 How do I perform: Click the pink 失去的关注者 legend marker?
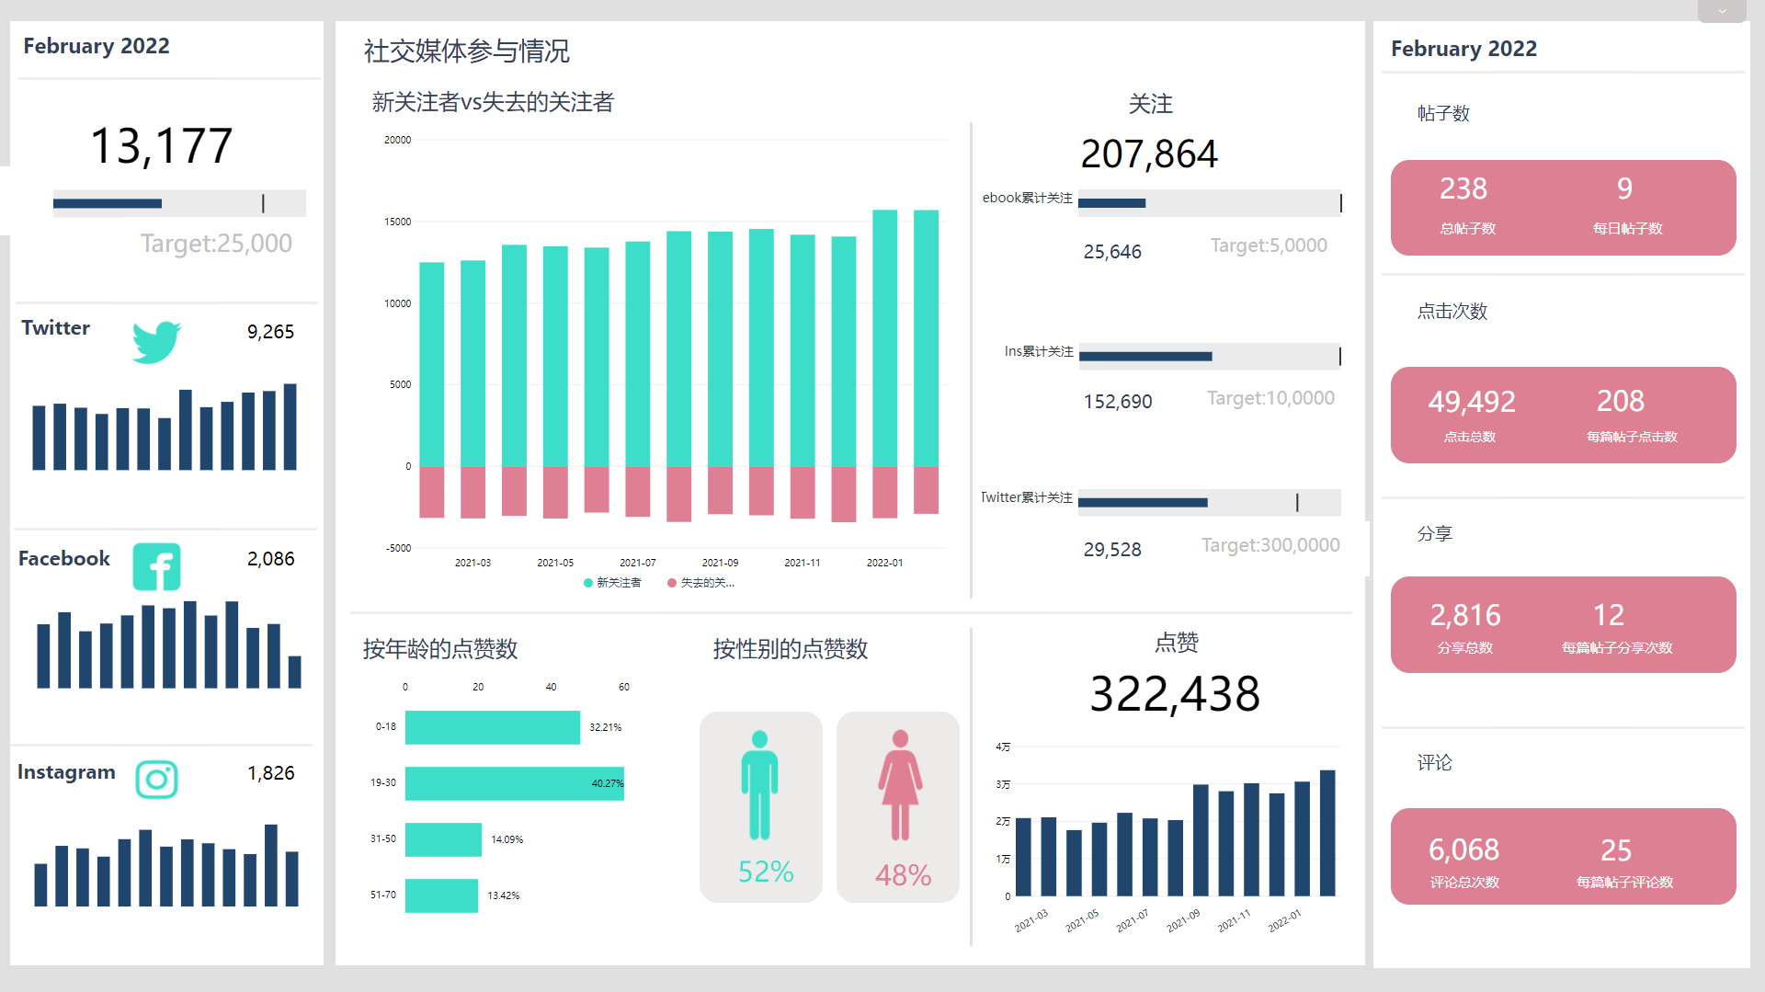click(672, 583)
